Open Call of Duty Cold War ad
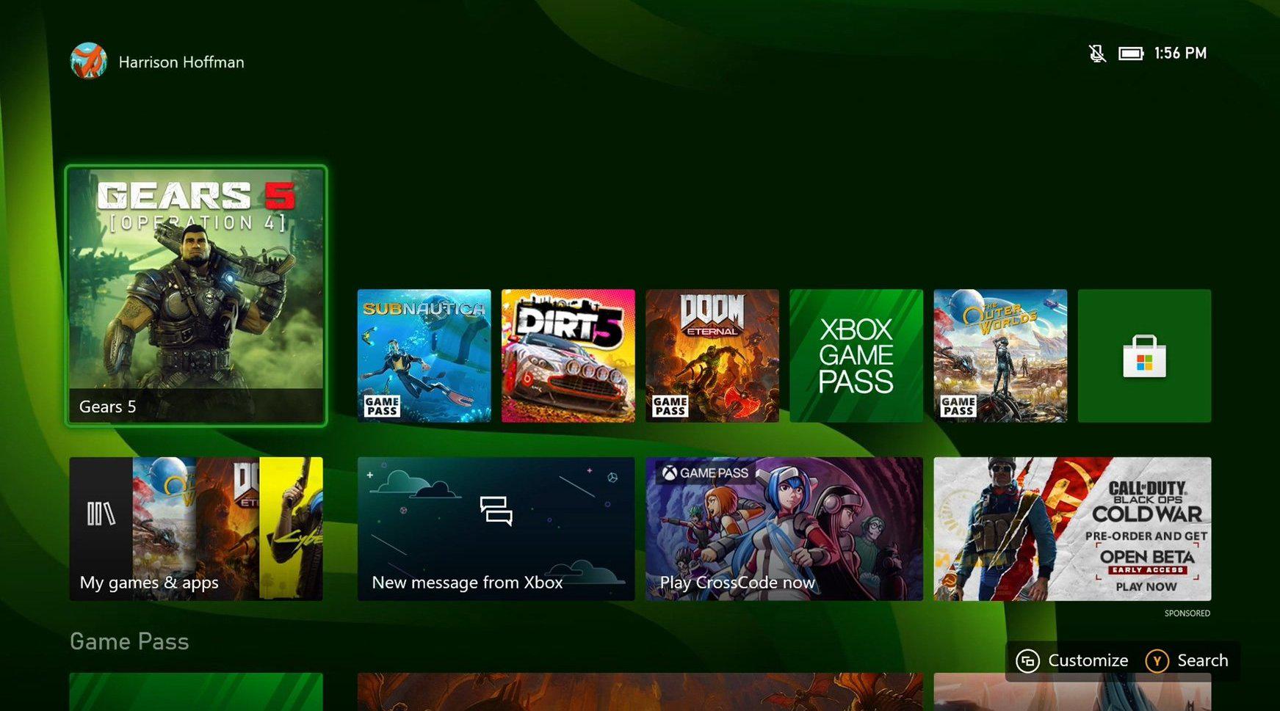The width and height of the screenshot is (1280, 711). 1071,529
